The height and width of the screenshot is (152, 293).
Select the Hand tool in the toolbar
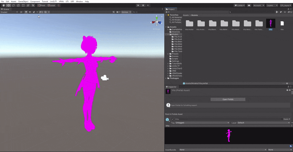point(4,5)
